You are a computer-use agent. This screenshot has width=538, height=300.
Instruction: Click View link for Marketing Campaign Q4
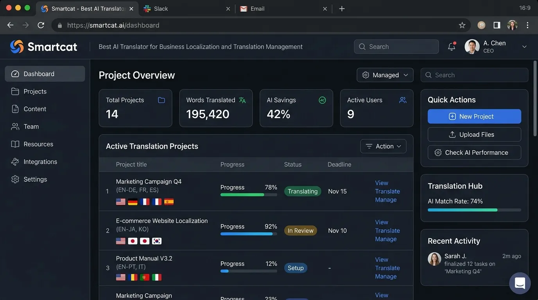tap(382, 183)
